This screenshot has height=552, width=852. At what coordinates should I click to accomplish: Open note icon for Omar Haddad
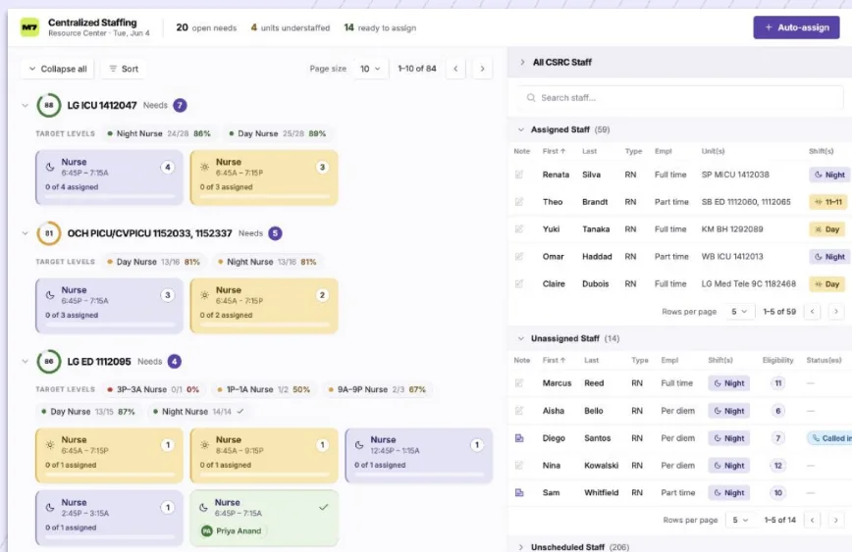click(x=519, y=256)
